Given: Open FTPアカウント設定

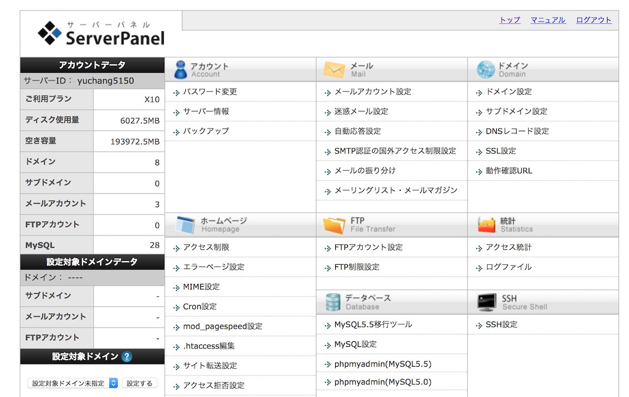Looking at the screenshot, I should coord(368,247).
